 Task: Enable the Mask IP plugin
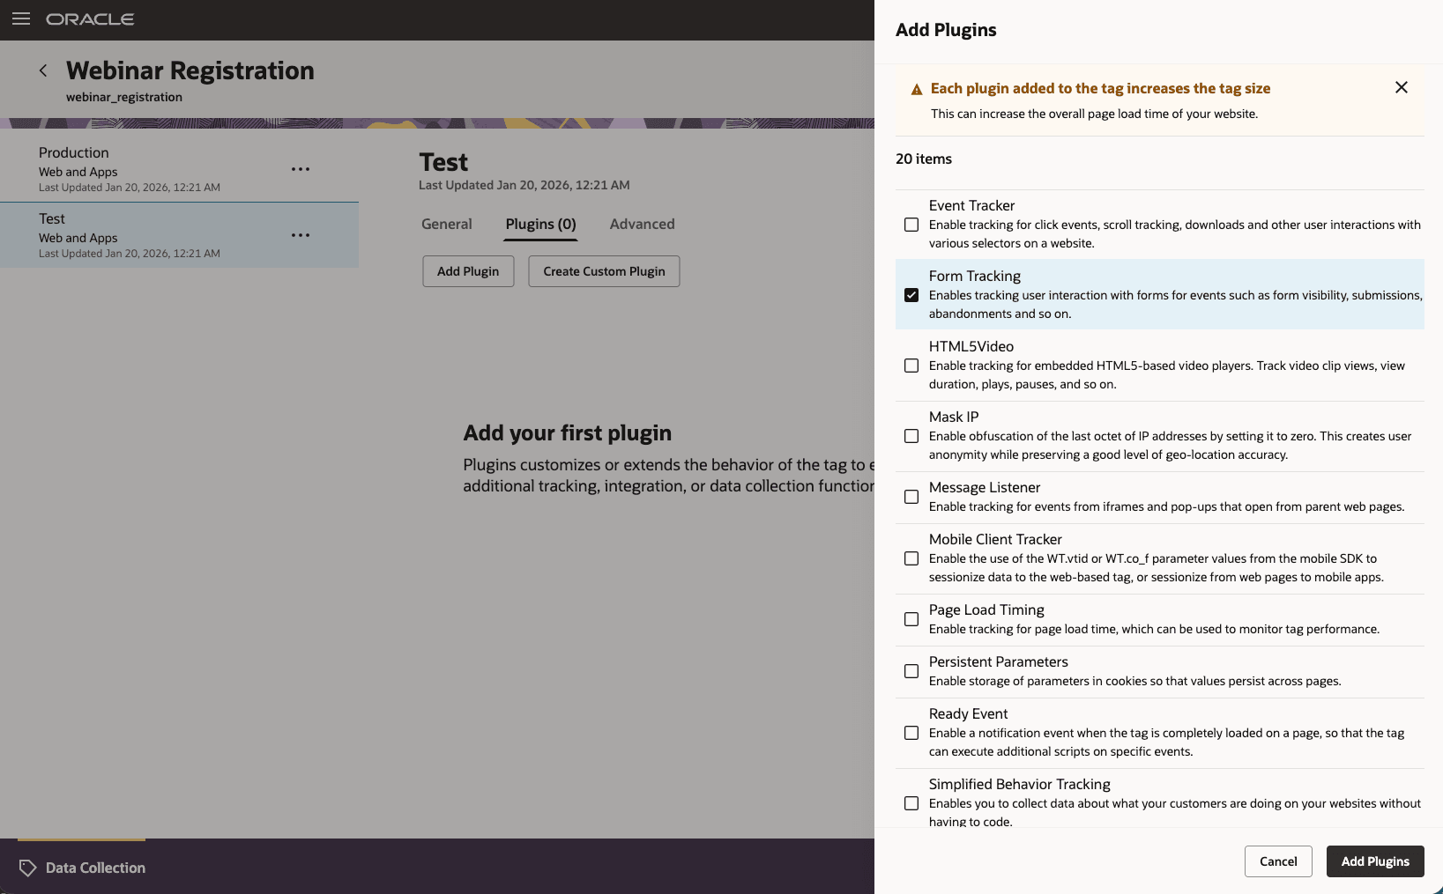click(x=911, y=436)
